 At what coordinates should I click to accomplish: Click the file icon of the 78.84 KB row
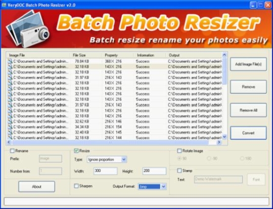point(10,61)
